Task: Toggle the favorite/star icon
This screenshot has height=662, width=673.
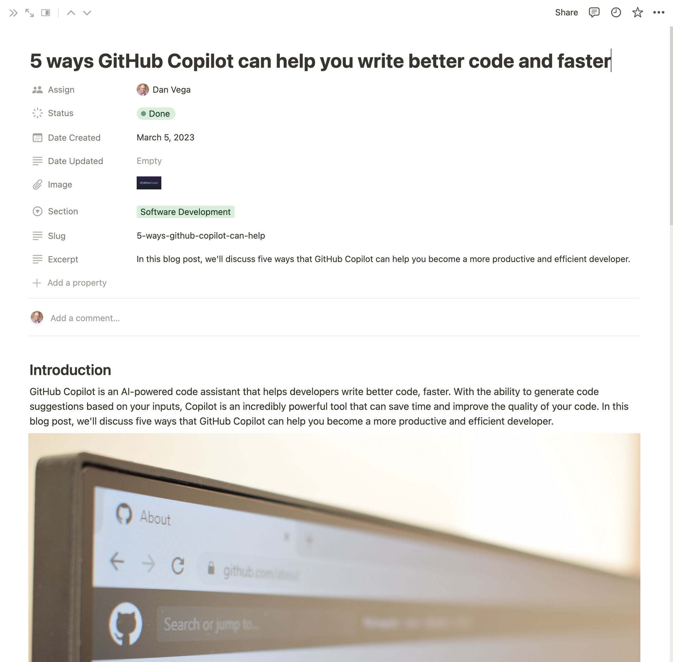Action: [x=638, y=12]
